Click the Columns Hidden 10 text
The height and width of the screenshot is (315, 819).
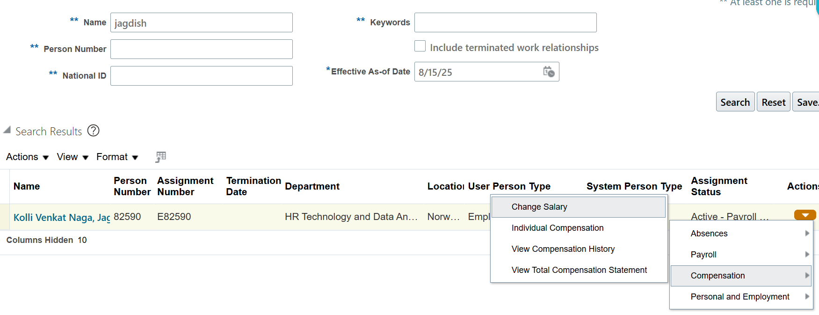pos(46,240)
